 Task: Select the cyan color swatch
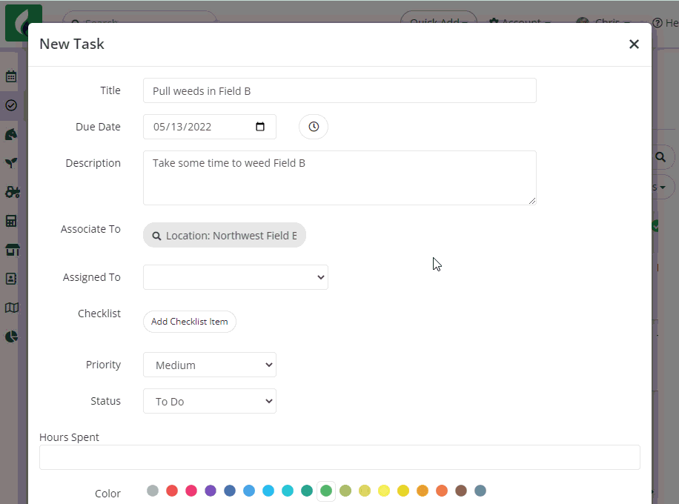(x=288, y=491)
